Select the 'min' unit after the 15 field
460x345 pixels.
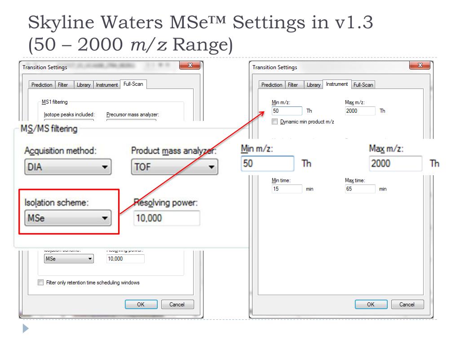pos(310,189)
